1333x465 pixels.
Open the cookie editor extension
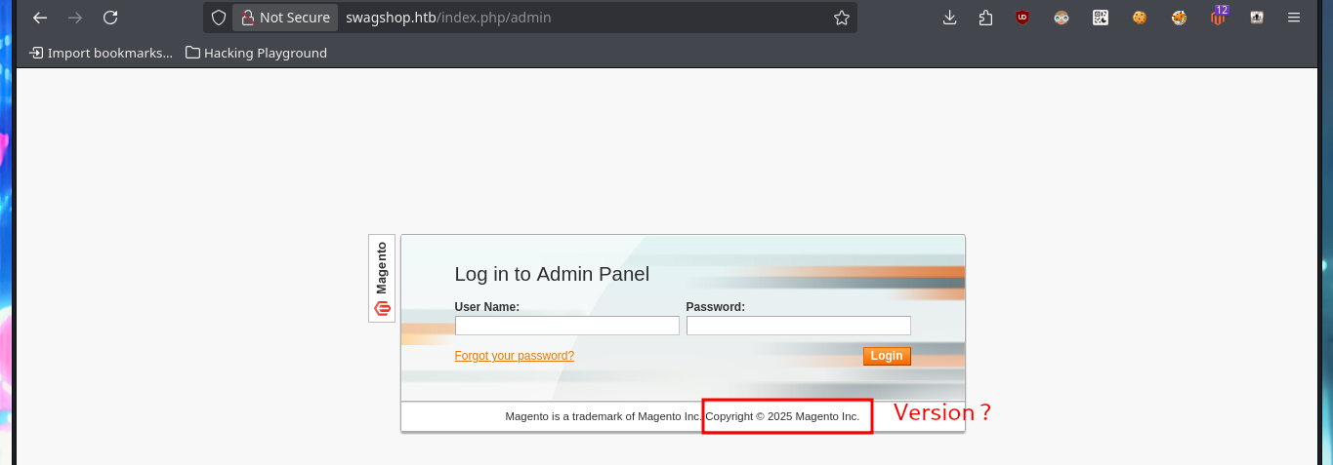(x=1140, y=17)
